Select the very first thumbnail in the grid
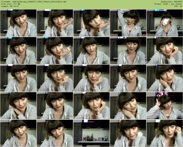Viewport: 183px width, 147px height. point(18,23)
